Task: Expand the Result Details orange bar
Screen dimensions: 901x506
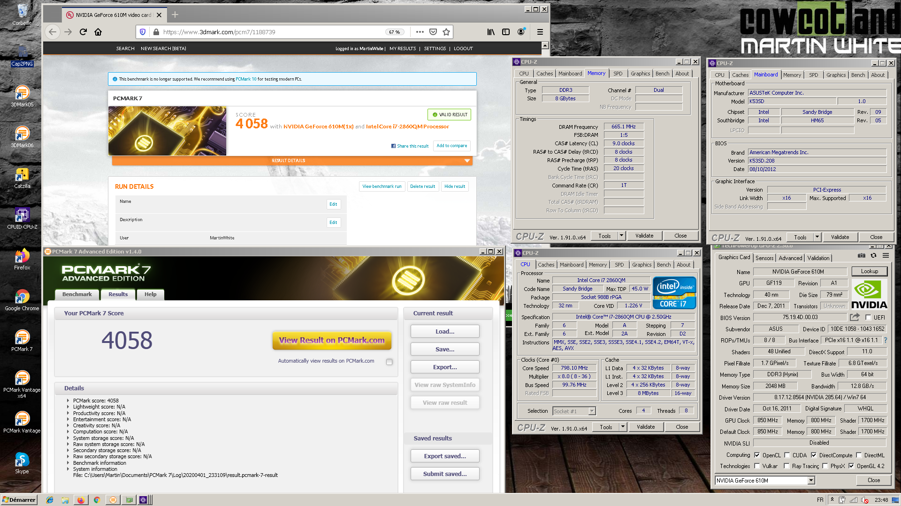Action: tap(292, 161)
